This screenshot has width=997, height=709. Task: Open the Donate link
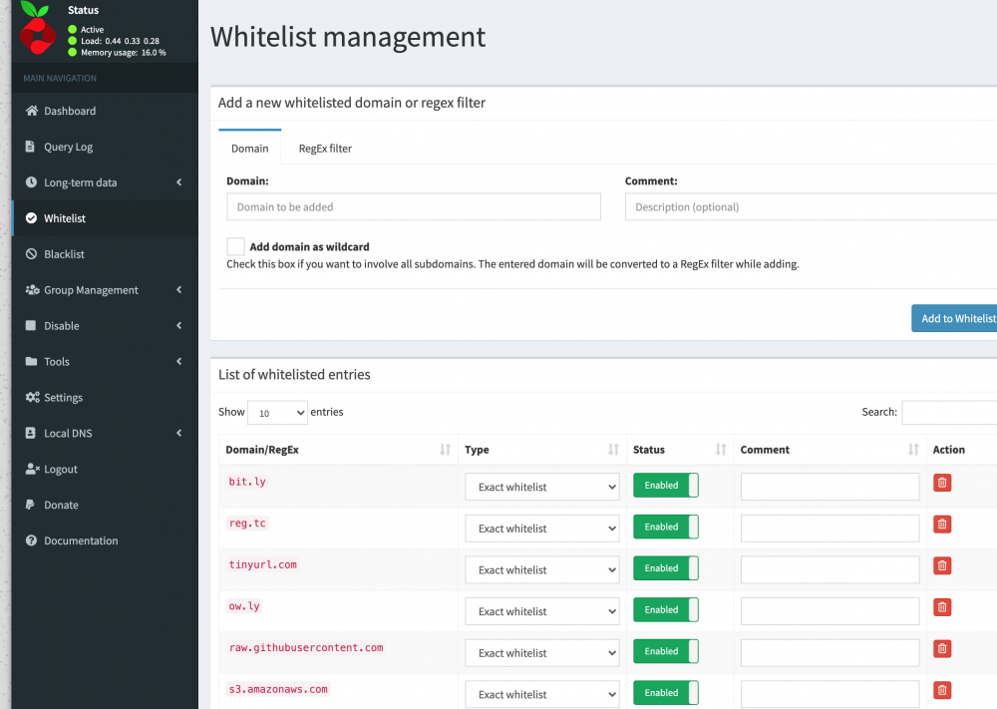(105, 505)
